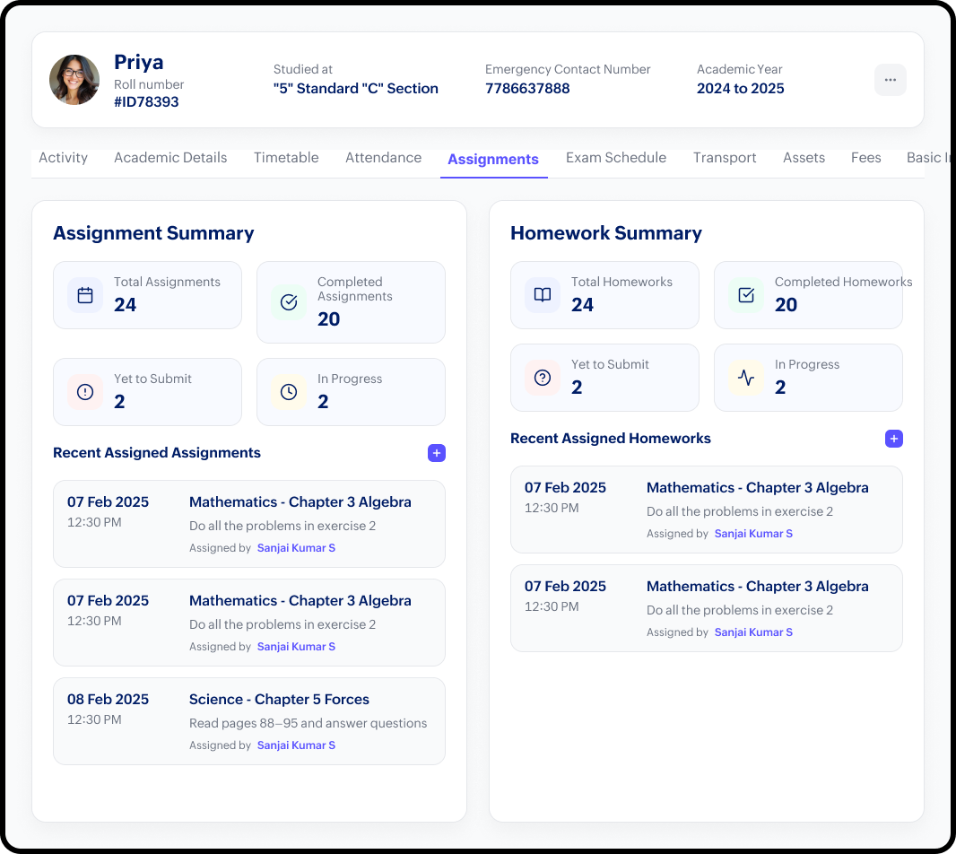Viewport: 956px width, 854px height.
Task: Click Total Assignments count 24
Action: [125, 304]
